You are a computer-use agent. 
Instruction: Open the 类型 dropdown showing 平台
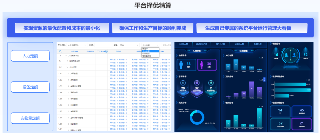(129, 45)
